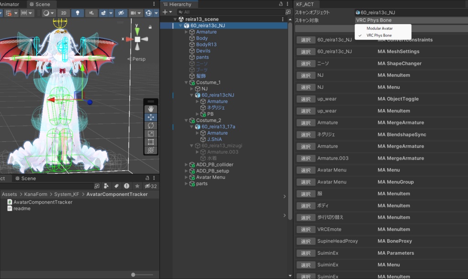The width and height of the screenshot is (468, 279).
Task: Select BodyR13 in Hierarchy
Action: pos(206,44)
